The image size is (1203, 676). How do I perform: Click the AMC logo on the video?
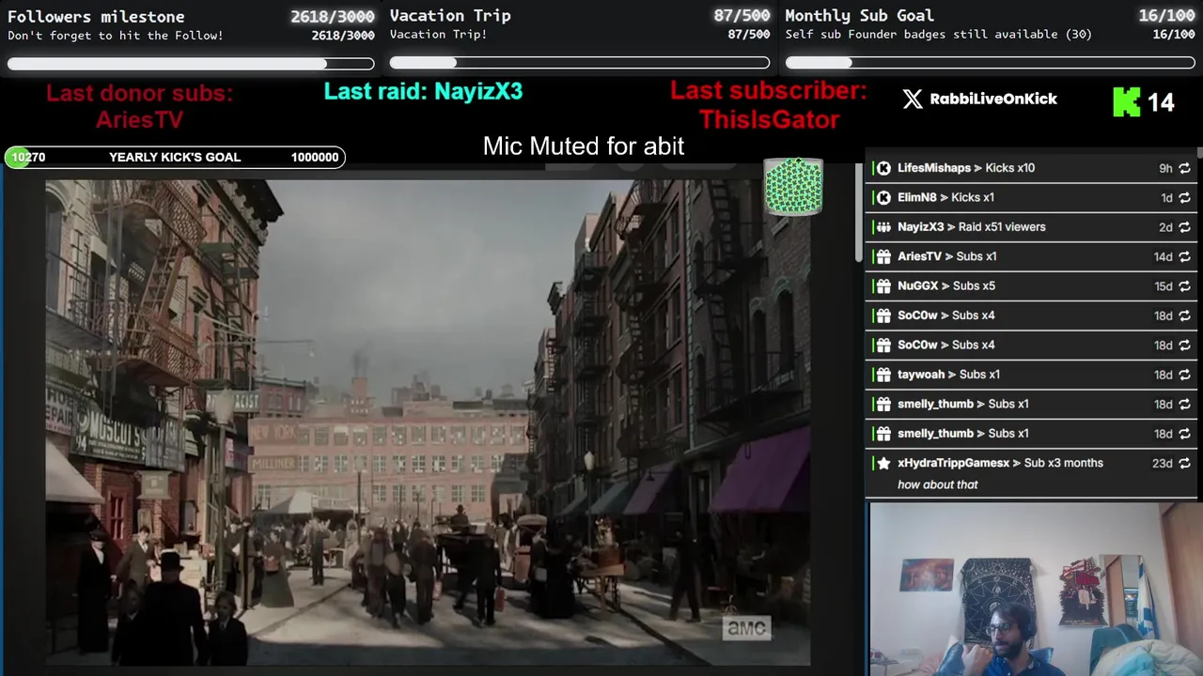point(747,628)
